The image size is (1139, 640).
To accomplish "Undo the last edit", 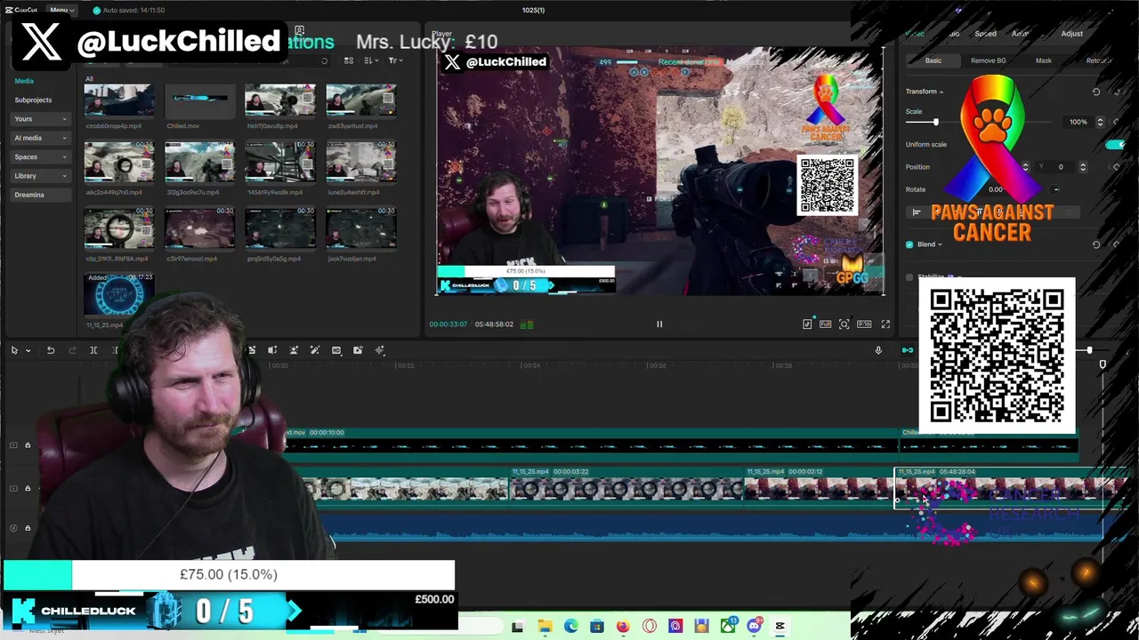I will point(51,350).
